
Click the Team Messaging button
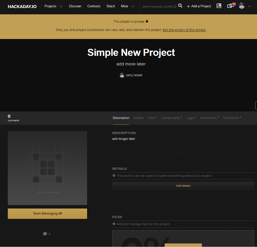pyautogui.click(x=47, y=214)
